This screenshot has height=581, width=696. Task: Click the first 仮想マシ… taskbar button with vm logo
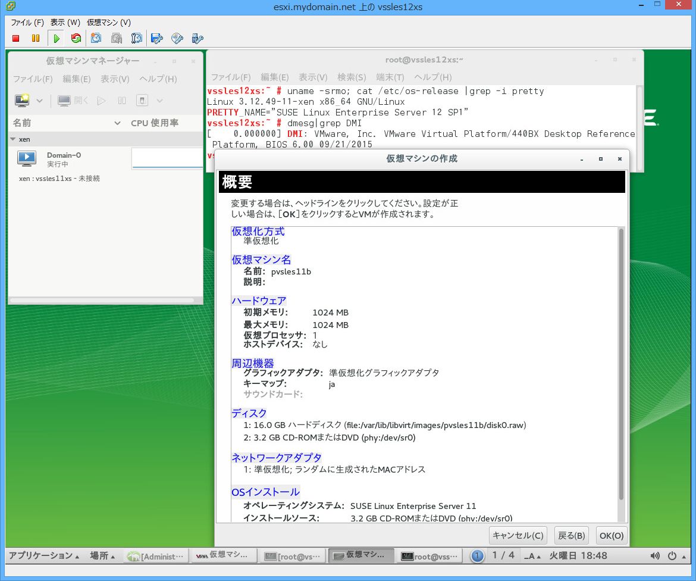[224, 555]
